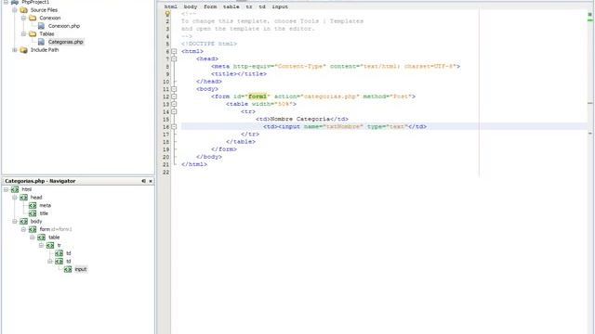Click the Nombre Categoria text in line 15
This screenshot has width=595, height=334.
coord(299,119)
